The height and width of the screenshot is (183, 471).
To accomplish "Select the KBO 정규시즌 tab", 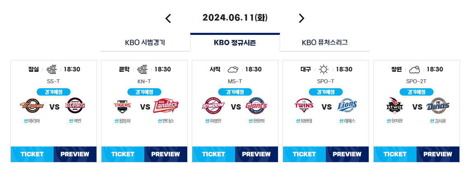I will (x=235, y=42).
